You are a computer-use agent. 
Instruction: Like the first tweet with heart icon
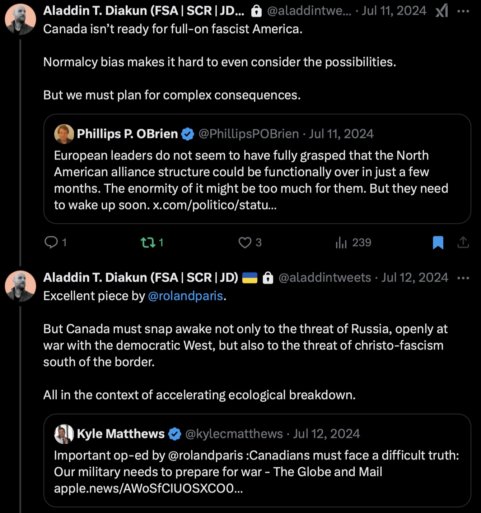245,242
